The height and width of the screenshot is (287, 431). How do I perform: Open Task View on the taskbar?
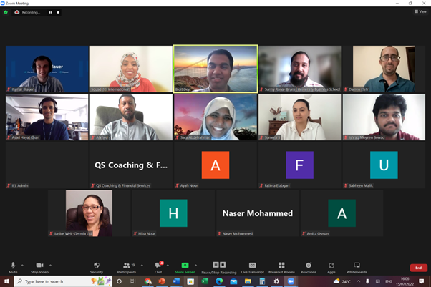[x=133, y=281]
